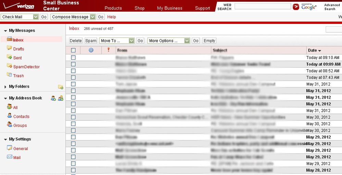
Task: Collapse the My Settings section
Action: [5, 140]
